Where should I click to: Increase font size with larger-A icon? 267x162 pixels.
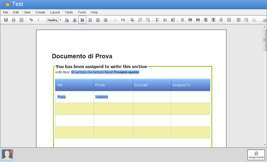[x=67, y=20]
